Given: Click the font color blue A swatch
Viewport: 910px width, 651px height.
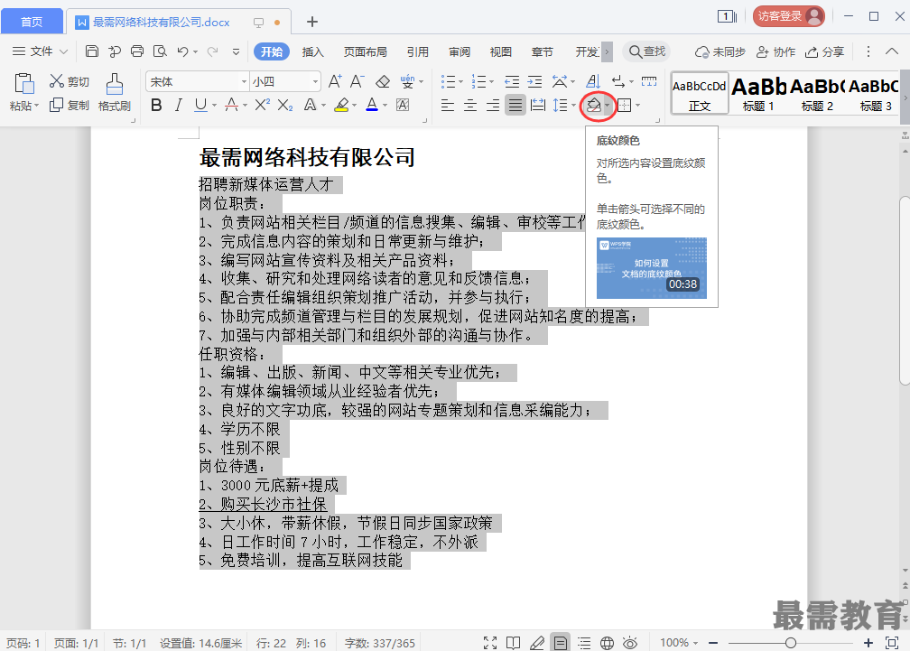Looking at the screenshot, I should pyautogui.click(x=372, y=105).
